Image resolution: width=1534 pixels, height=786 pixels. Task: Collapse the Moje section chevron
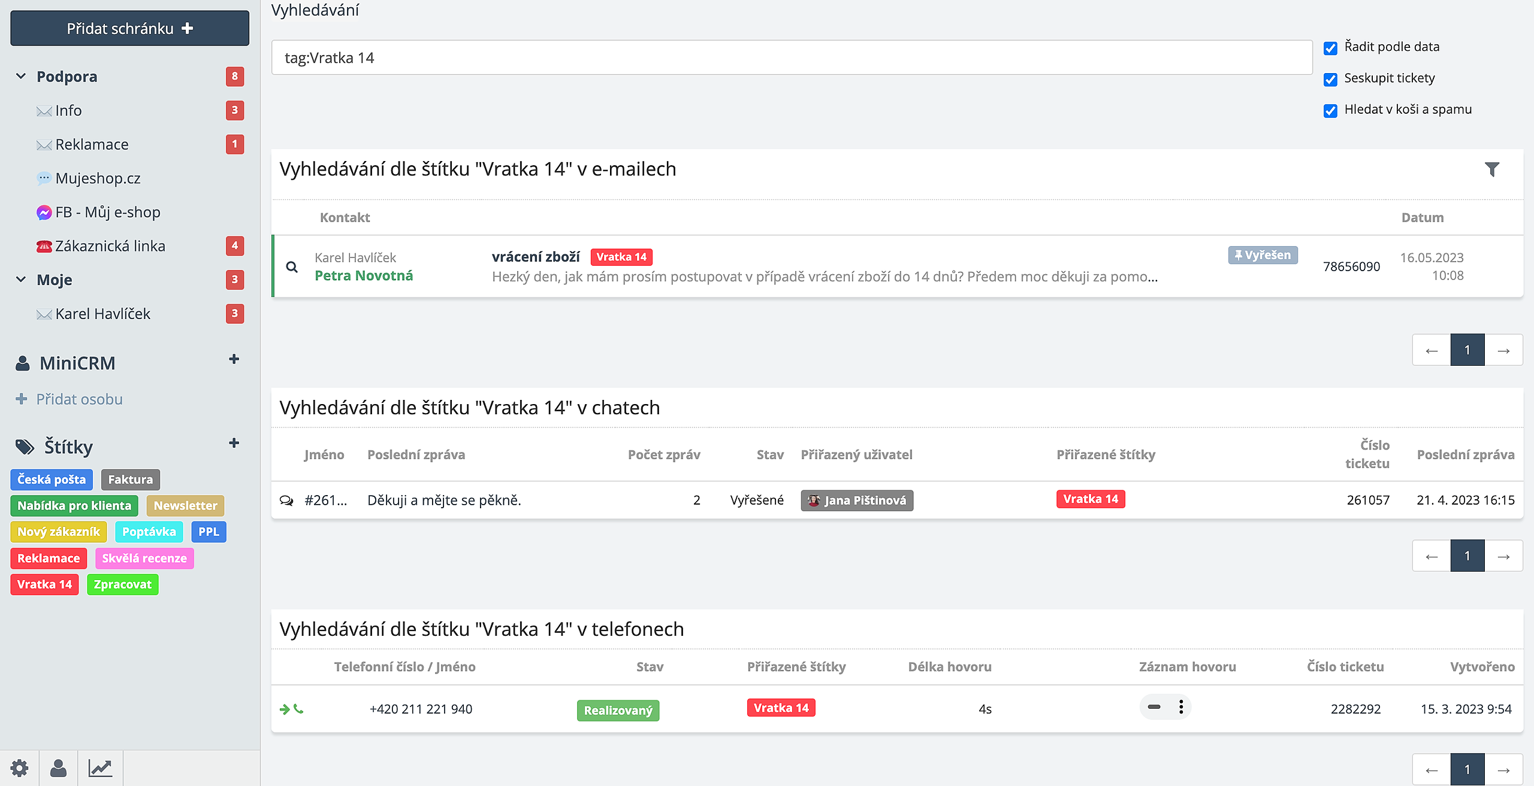[x=21, y=280]
